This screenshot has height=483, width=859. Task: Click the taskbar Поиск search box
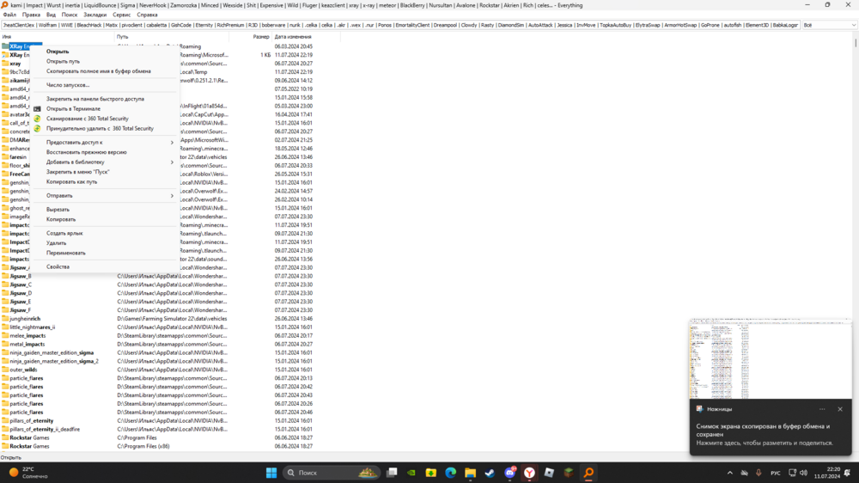point(332,473)
